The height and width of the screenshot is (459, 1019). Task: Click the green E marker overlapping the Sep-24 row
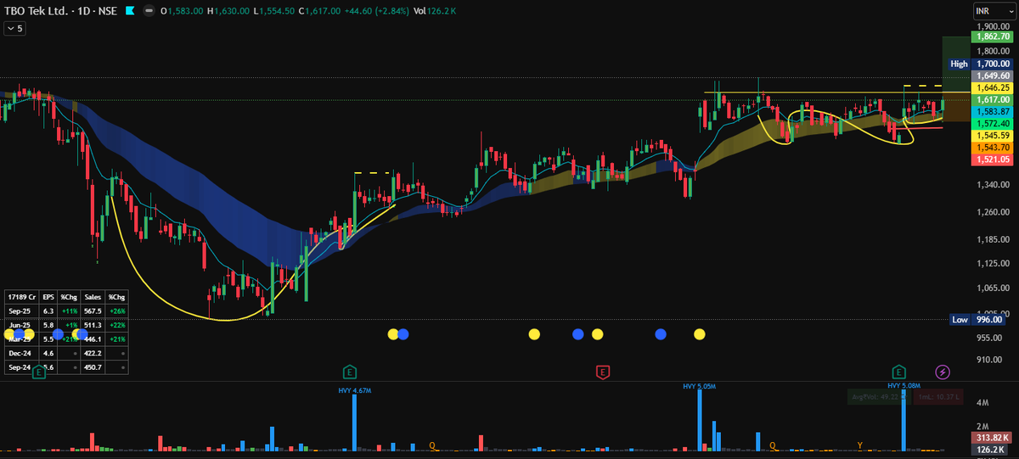[x=38, y=372]
